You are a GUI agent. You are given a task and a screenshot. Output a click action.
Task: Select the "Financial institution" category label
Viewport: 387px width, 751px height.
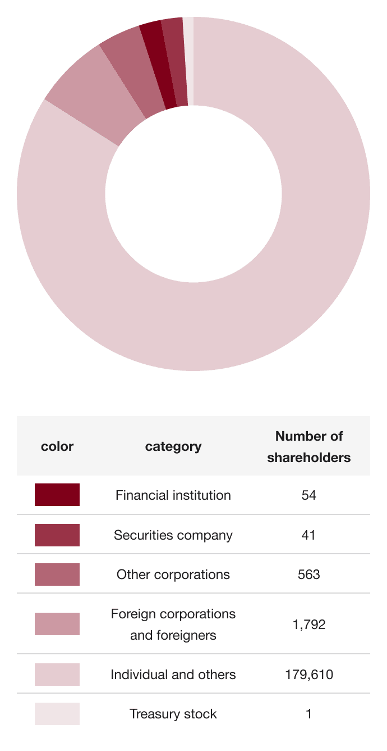(173, 495)
